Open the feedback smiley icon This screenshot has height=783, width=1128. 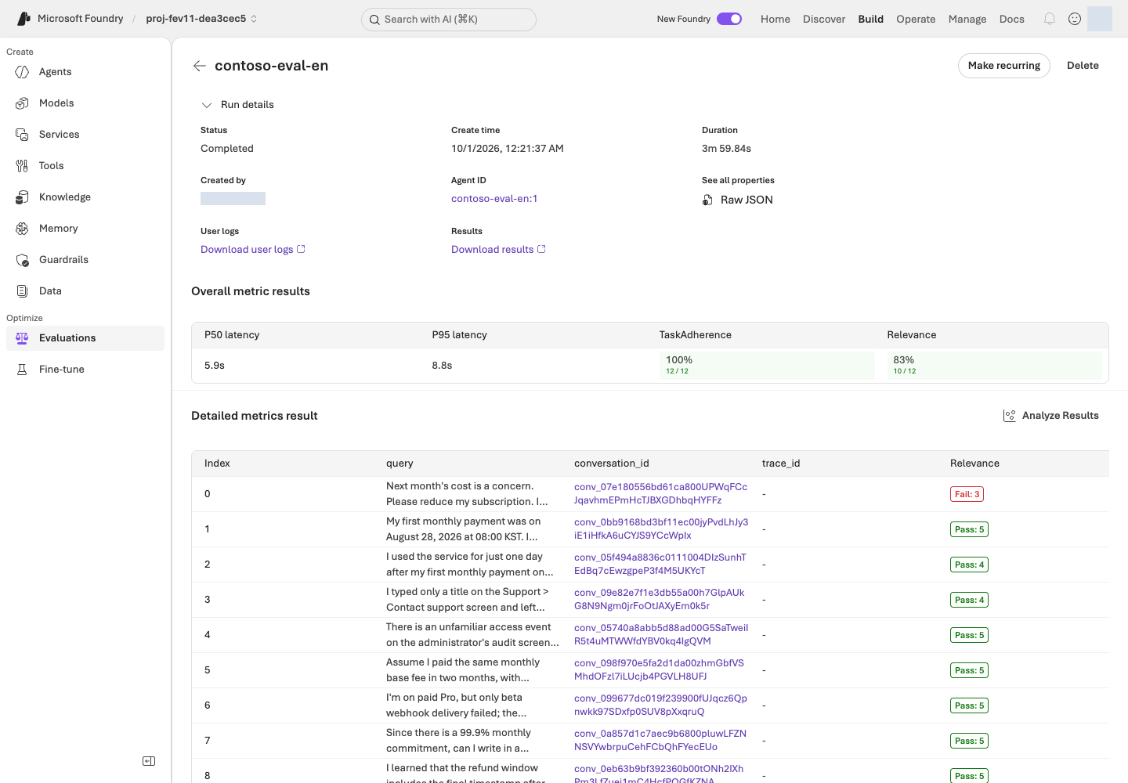click(1075, 19)
